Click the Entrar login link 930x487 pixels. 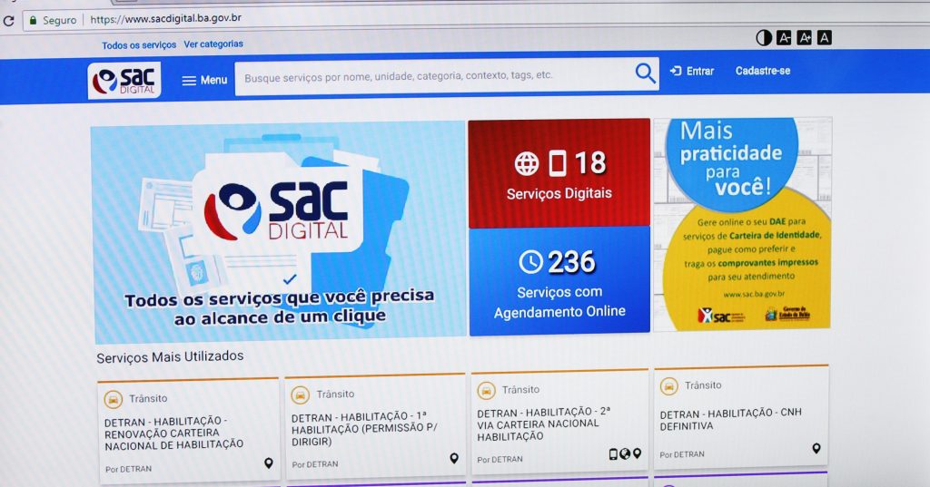tap(692, 71)
